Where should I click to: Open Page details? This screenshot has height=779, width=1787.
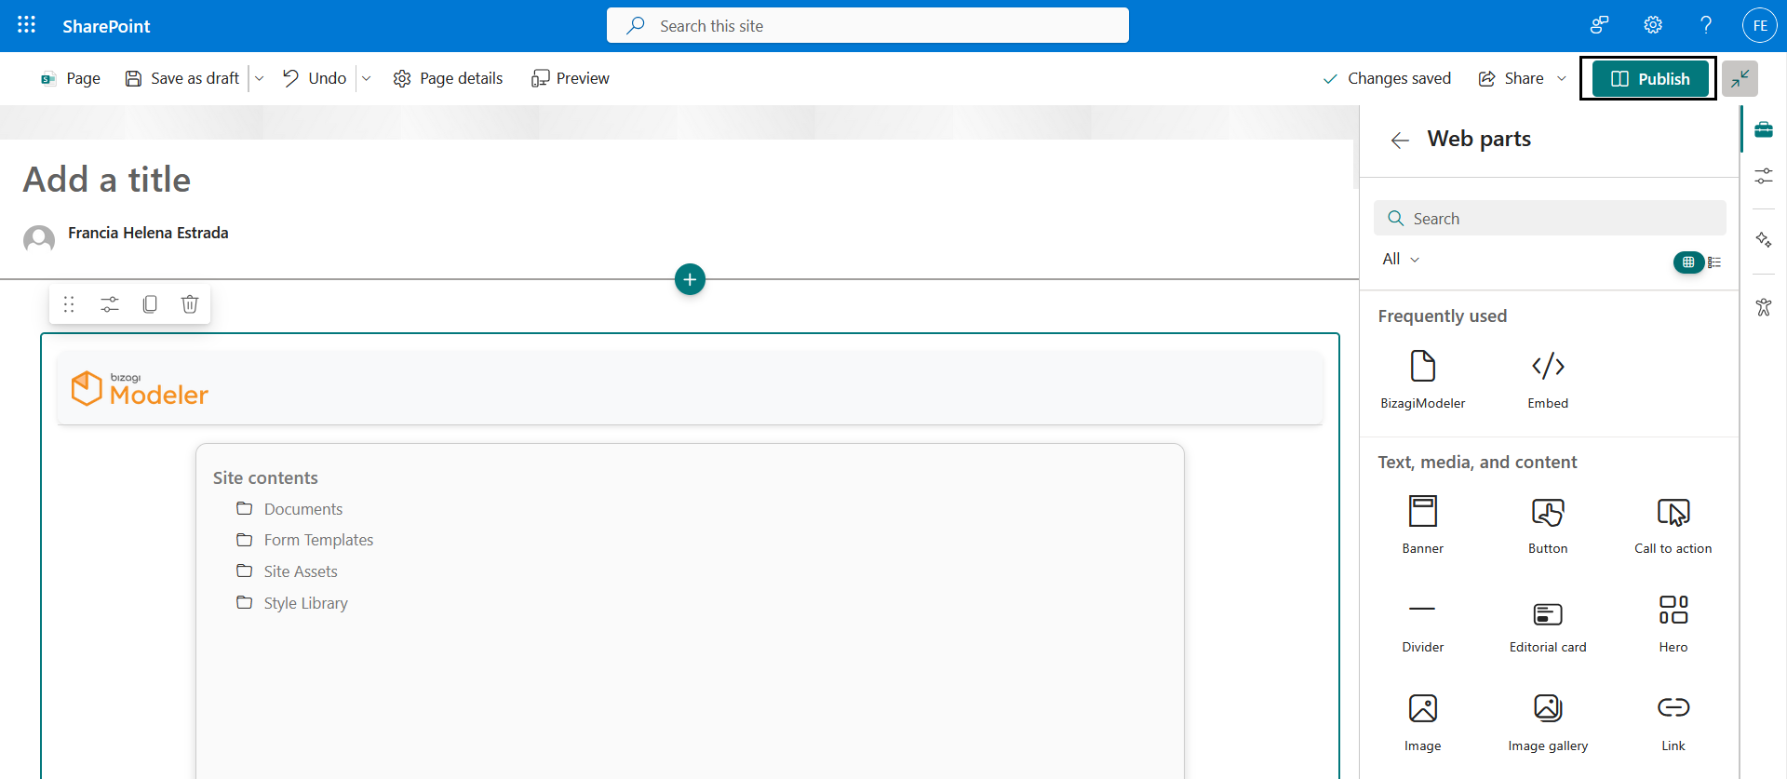click(x=448, y=78)
